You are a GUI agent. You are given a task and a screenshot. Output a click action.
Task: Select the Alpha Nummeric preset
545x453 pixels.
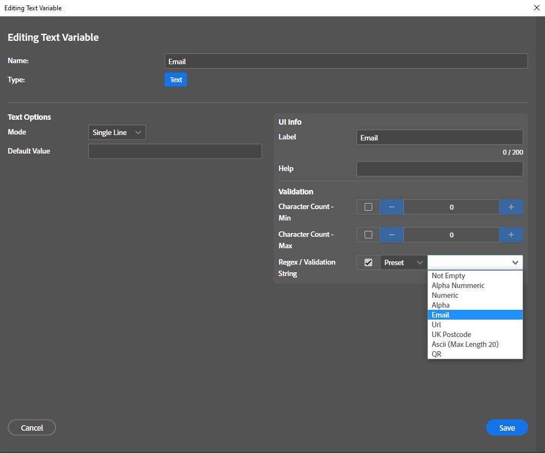click(x=458, y=285)
